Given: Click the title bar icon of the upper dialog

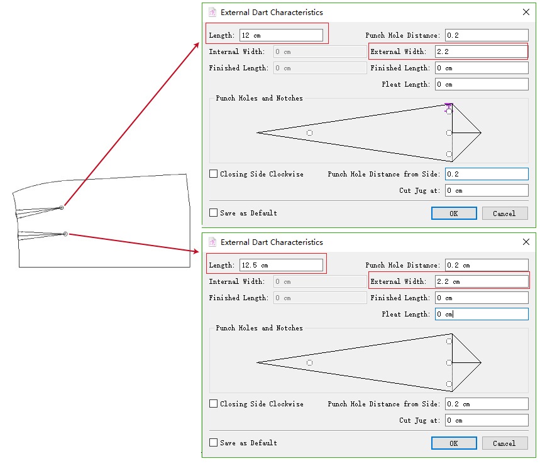Looking at the screenshot, I should [x=212, y=12].
